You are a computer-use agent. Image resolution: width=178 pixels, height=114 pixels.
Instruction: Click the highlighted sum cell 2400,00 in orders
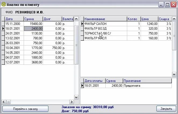[33, 29]
